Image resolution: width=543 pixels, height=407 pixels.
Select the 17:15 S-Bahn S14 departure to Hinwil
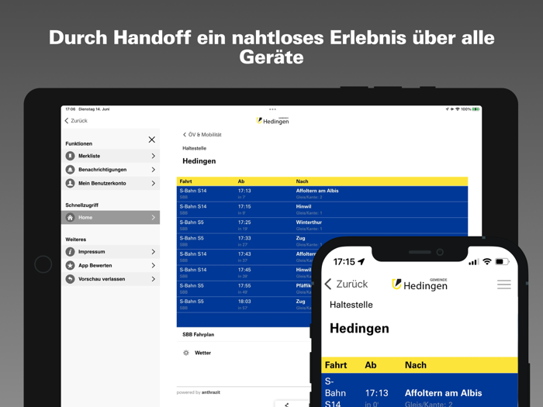pyautogui.click(x=322, y=210)
